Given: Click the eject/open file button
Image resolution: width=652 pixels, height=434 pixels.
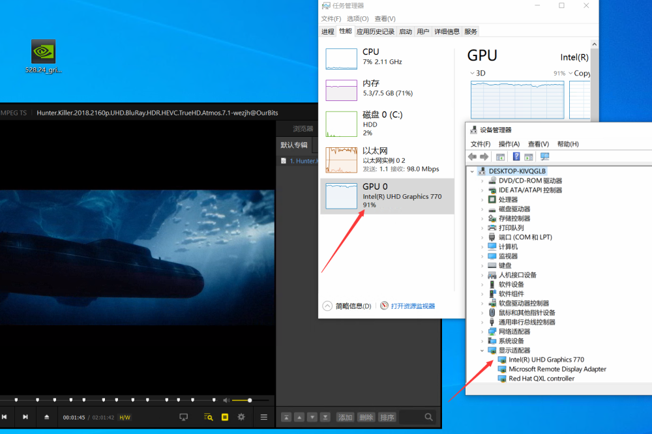Looking at the screenshot, I should (x=46, y=417).
